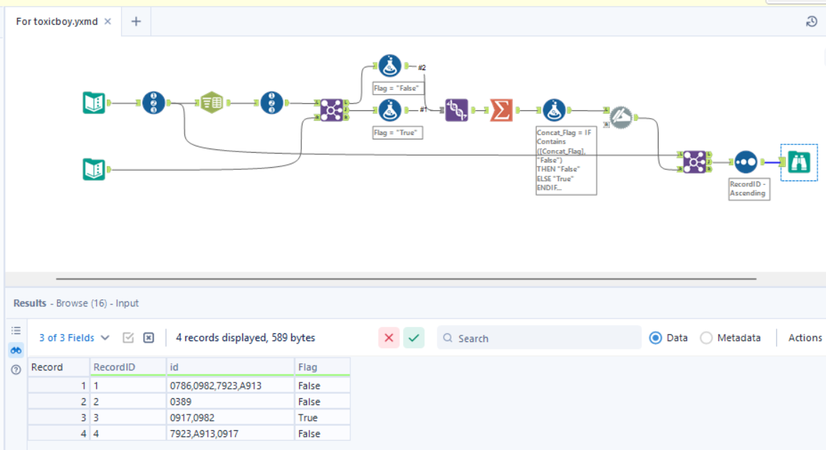The image size is (826, 450).
Task: Select the top Input Data tool
Action: coord(93,102)
